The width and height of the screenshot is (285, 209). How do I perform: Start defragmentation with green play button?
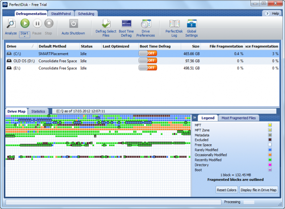pos(25,23)
